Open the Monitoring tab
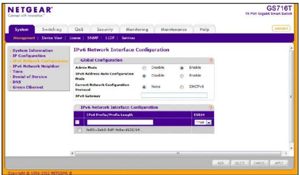 click(137, 29)
